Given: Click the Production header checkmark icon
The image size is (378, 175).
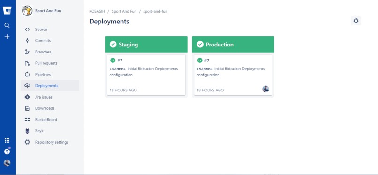Looking at the screenshot, I should 200,45.
